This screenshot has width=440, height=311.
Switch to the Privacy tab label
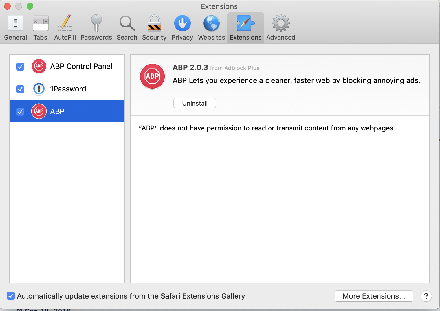pos(182,37)
